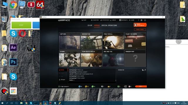Click the Warface power quit icon

[145, 20]
